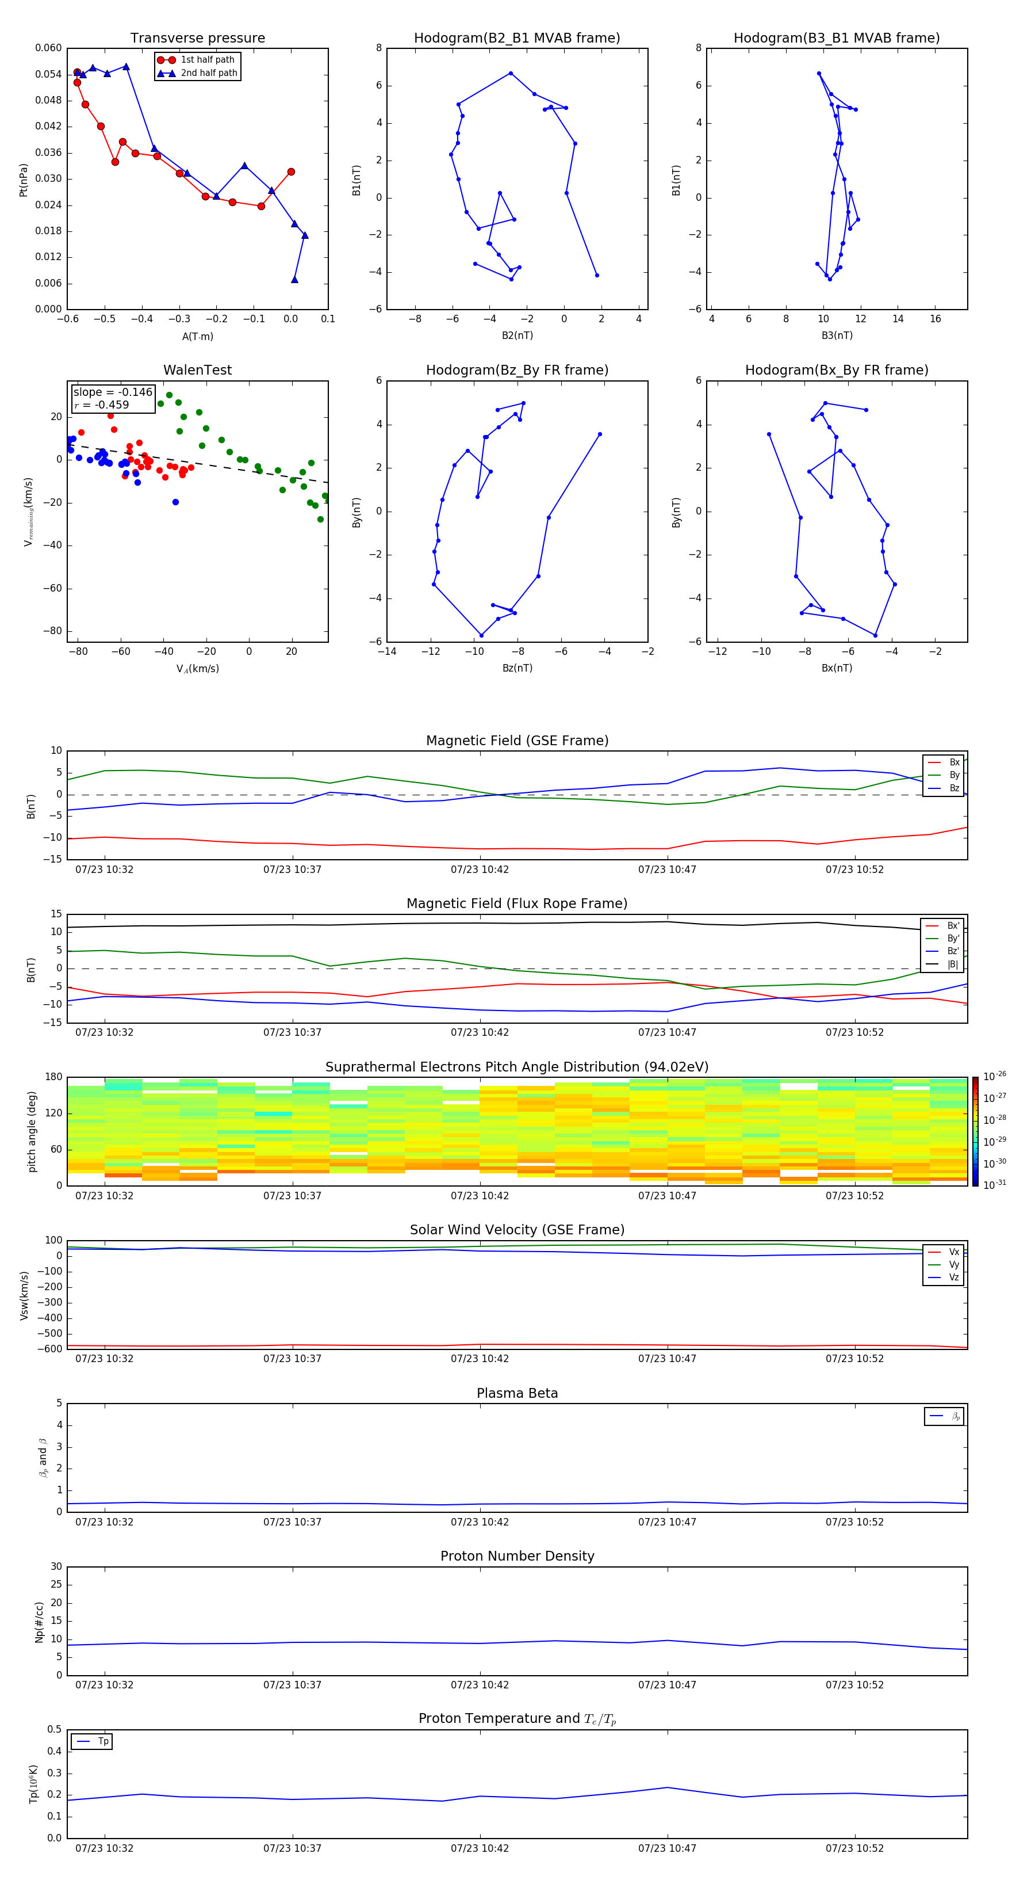Click the '|B|' legend entry
Viewport: 1035px width, 1899px height.
[943, 964]
